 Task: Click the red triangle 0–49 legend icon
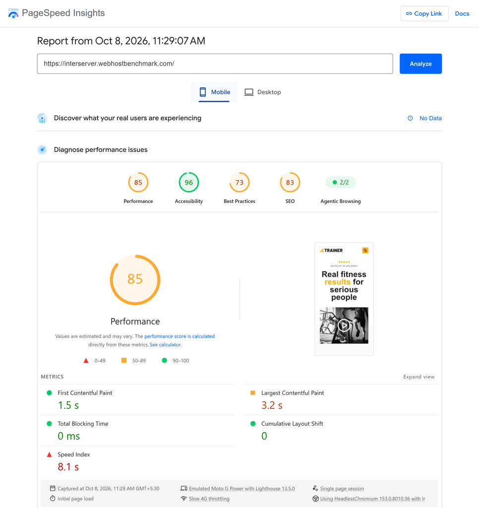pyautogui.click(x=86, y=361)
